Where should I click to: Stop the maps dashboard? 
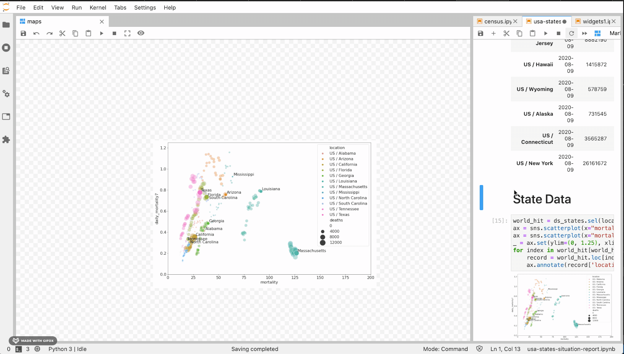[x=114, y=33]
